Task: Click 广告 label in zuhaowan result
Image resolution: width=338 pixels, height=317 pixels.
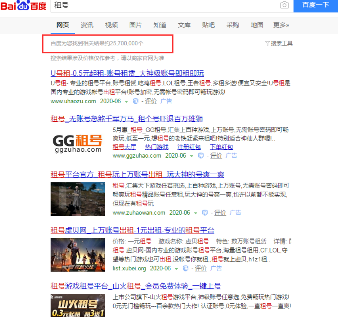Action: (x=235, y=213)
